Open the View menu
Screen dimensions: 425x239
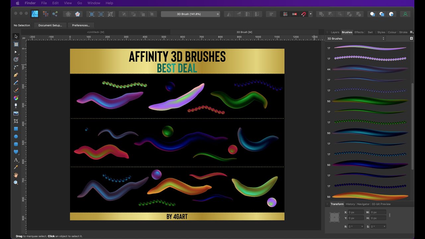68,3
